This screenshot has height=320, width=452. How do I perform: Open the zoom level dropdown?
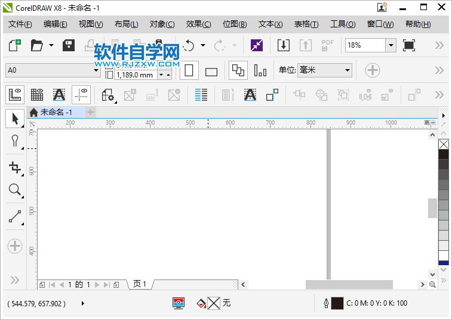[391, 45]
